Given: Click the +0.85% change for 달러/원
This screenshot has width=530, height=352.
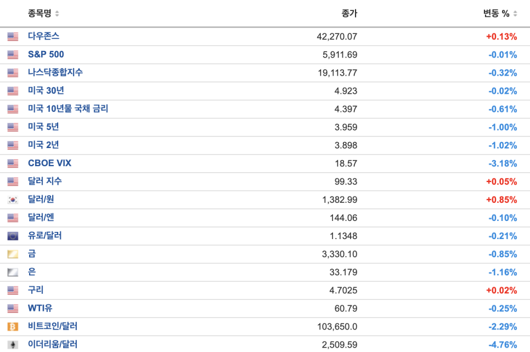Looking at the screenshot, I should click(x=501, y=200).
